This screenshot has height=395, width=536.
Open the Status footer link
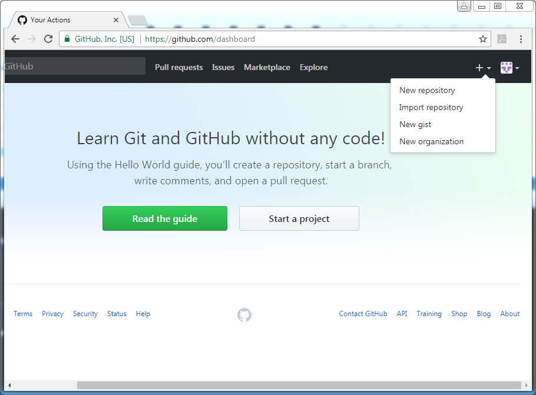(117, 314)
